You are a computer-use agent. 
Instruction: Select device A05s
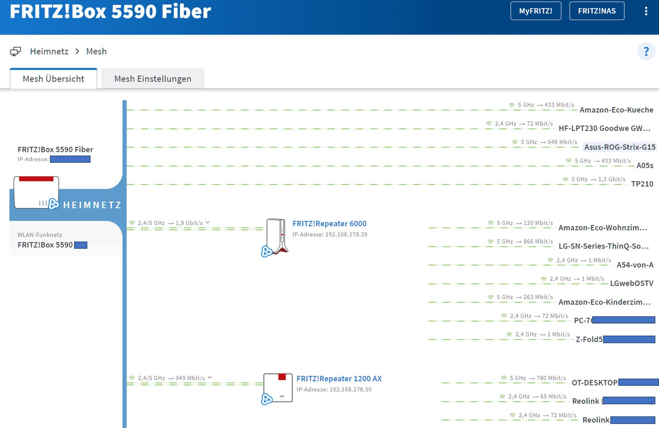[x=645, y=165]
